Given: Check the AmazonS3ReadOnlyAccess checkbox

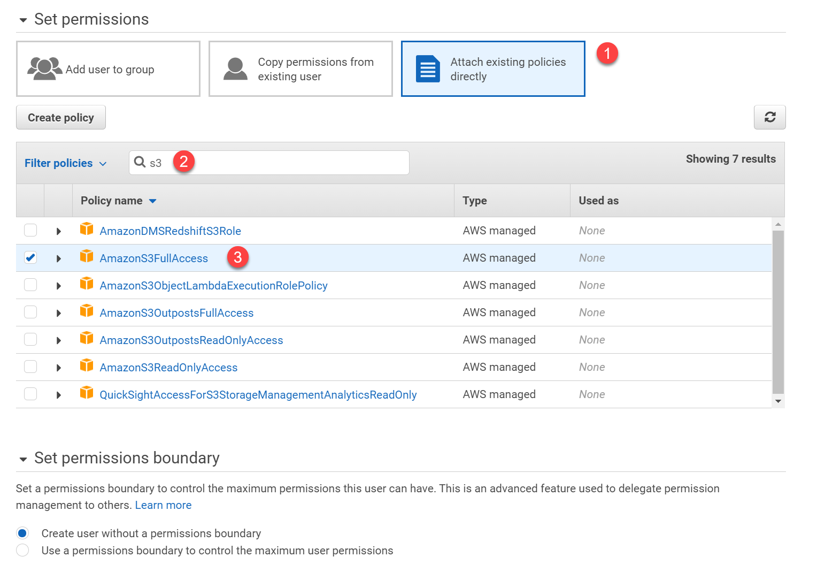Looking at the screenshot, I should (30, 367).
